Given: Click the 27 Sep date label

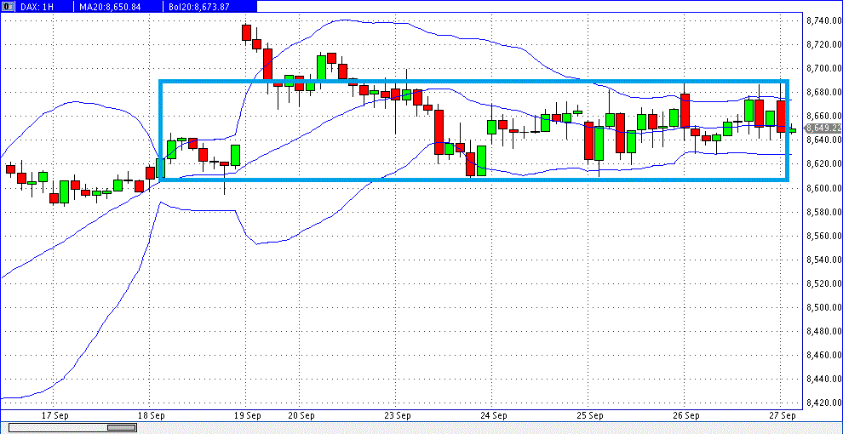Looking at the screenshot, I should pos(782,415).
